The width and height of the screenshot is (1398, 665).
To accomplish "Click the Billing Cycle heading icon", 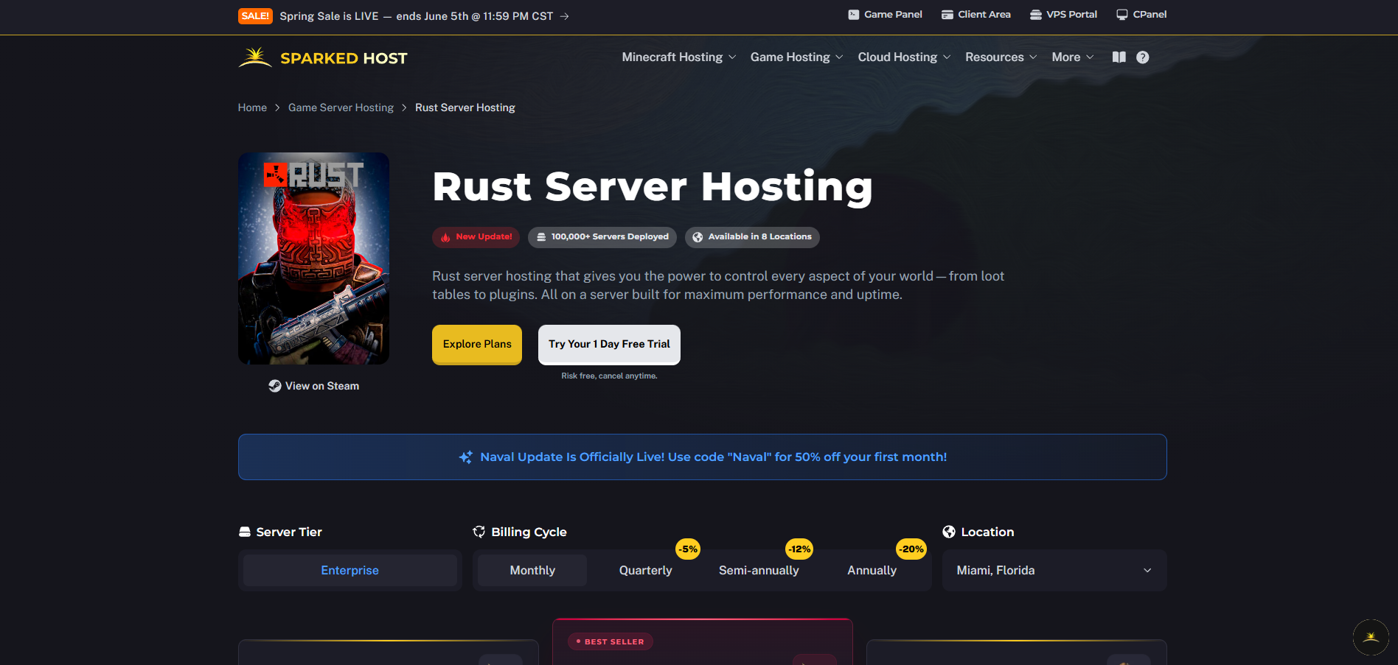I will click(479, 532).
